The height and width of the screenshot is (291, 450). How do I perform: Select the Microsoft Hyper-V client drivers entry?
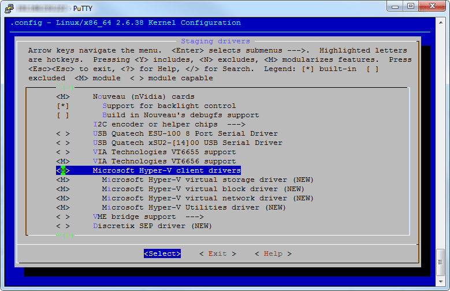(166, 170)
